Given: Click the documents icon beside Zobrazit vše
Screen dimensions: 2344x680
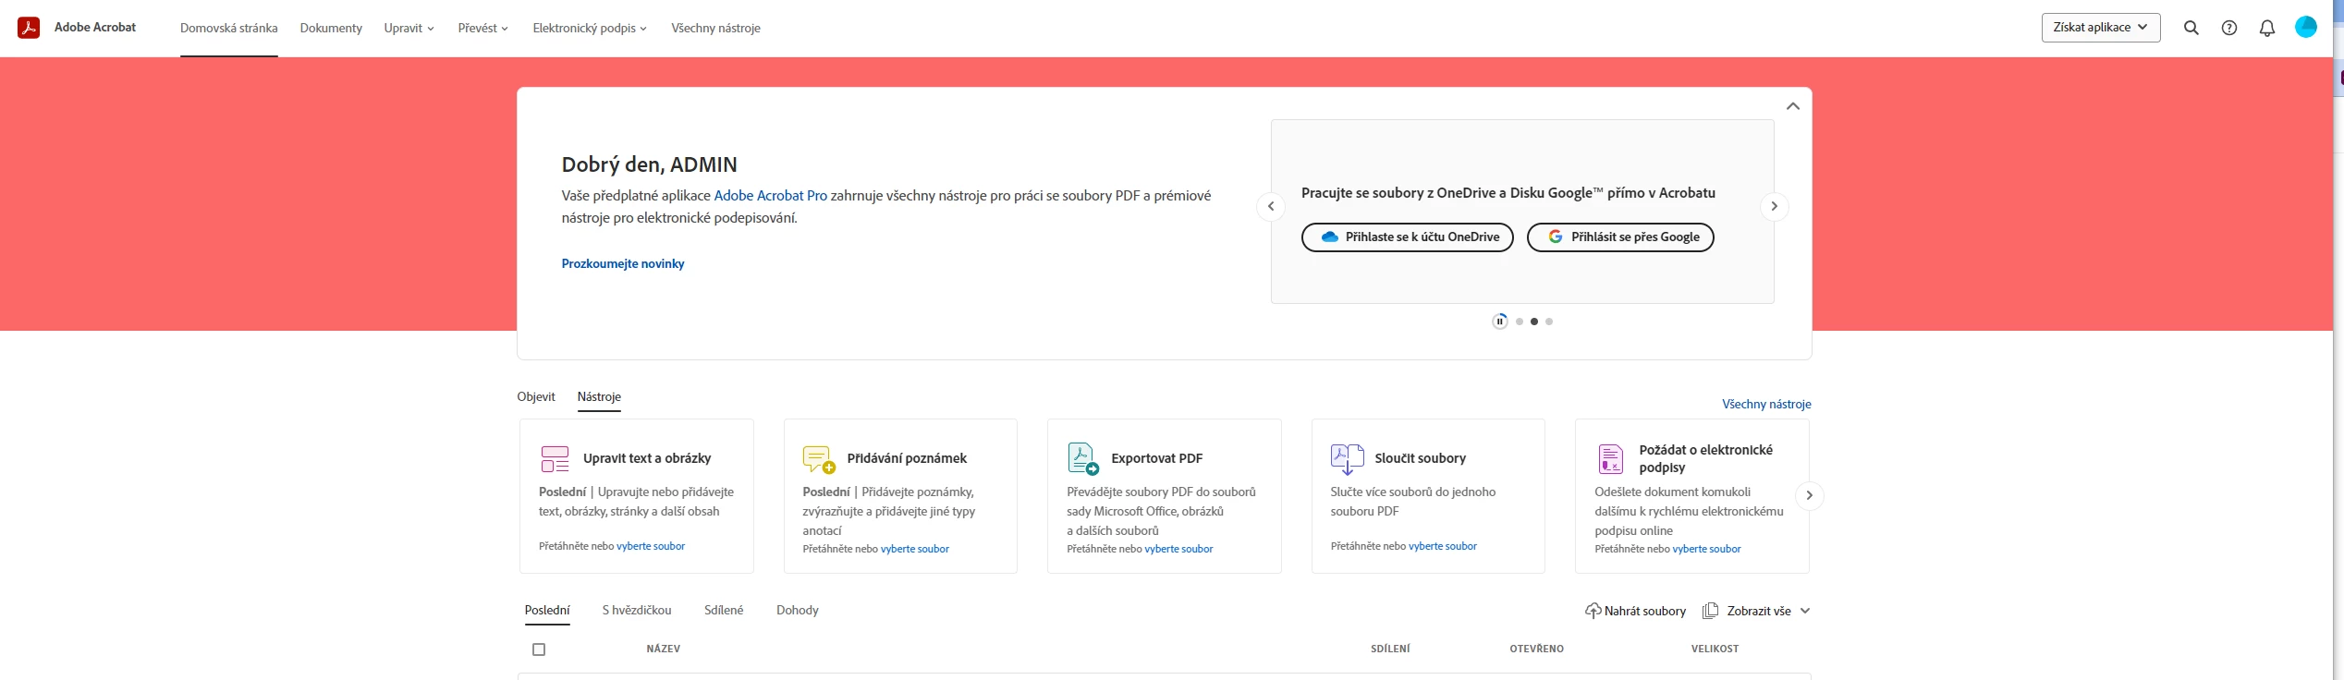Looking at the screenshot, I should click(1710, 611).
